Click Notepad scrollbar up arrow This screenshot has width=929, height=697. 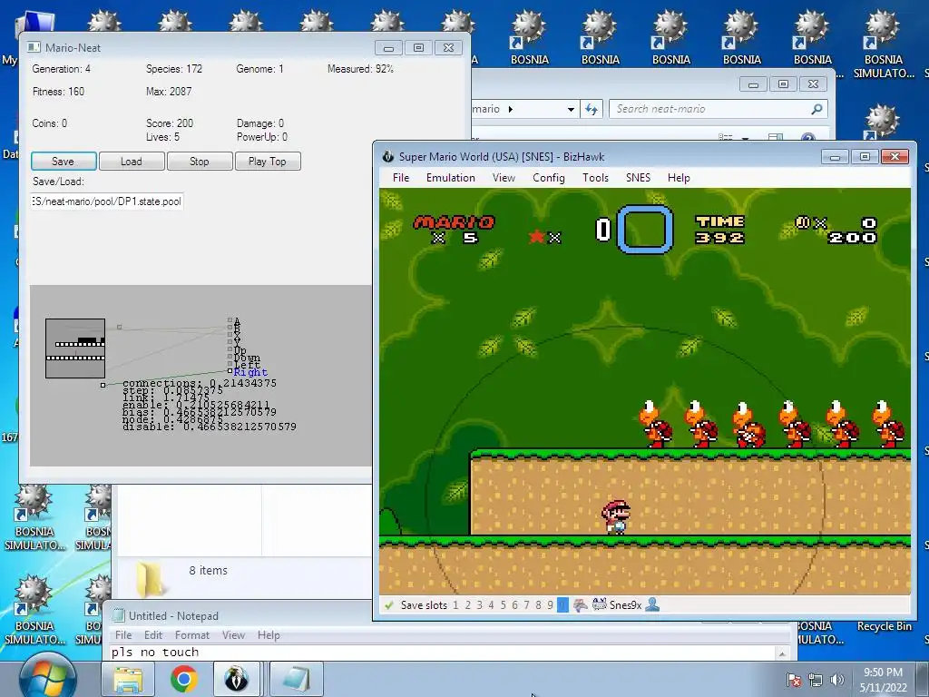pyautogui.click(x=782, y=653)
